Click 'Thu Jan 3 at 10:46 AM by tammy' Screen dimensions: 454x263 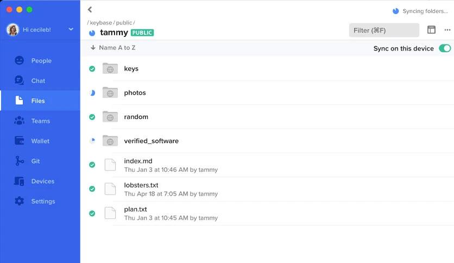point(171,170)
